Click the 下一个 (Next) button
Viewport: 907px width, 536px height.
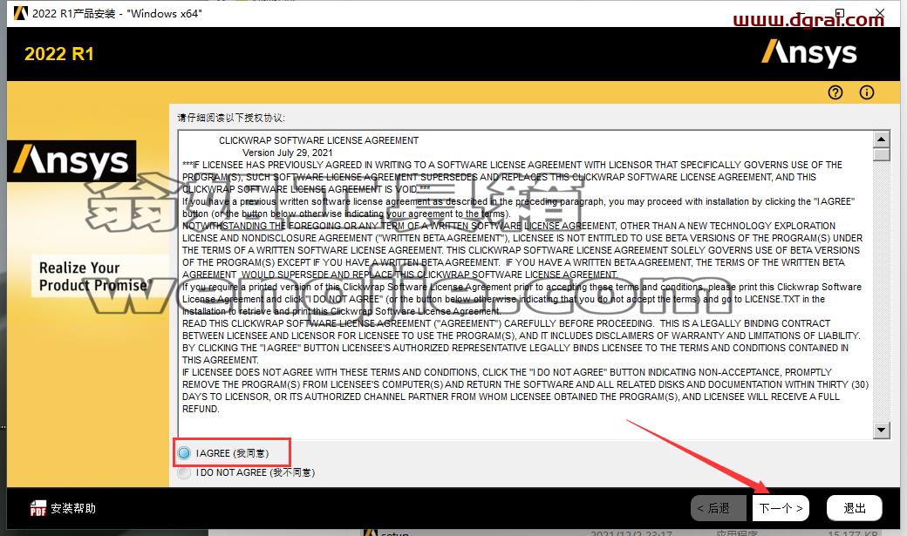pyautogui.click(x=781, y=509)
